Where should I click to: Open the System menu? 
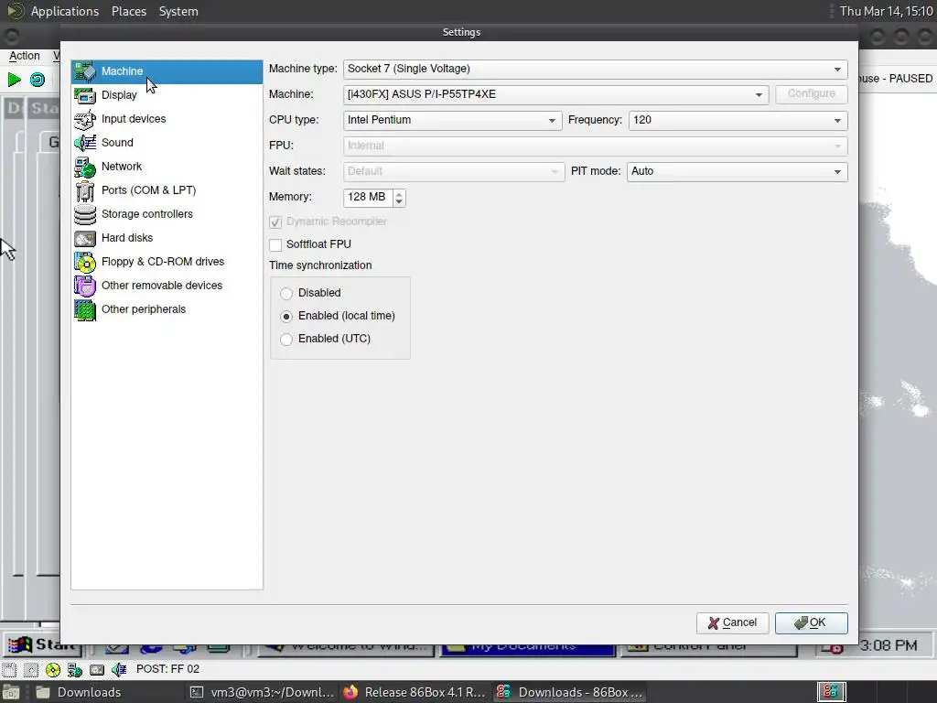178,11
